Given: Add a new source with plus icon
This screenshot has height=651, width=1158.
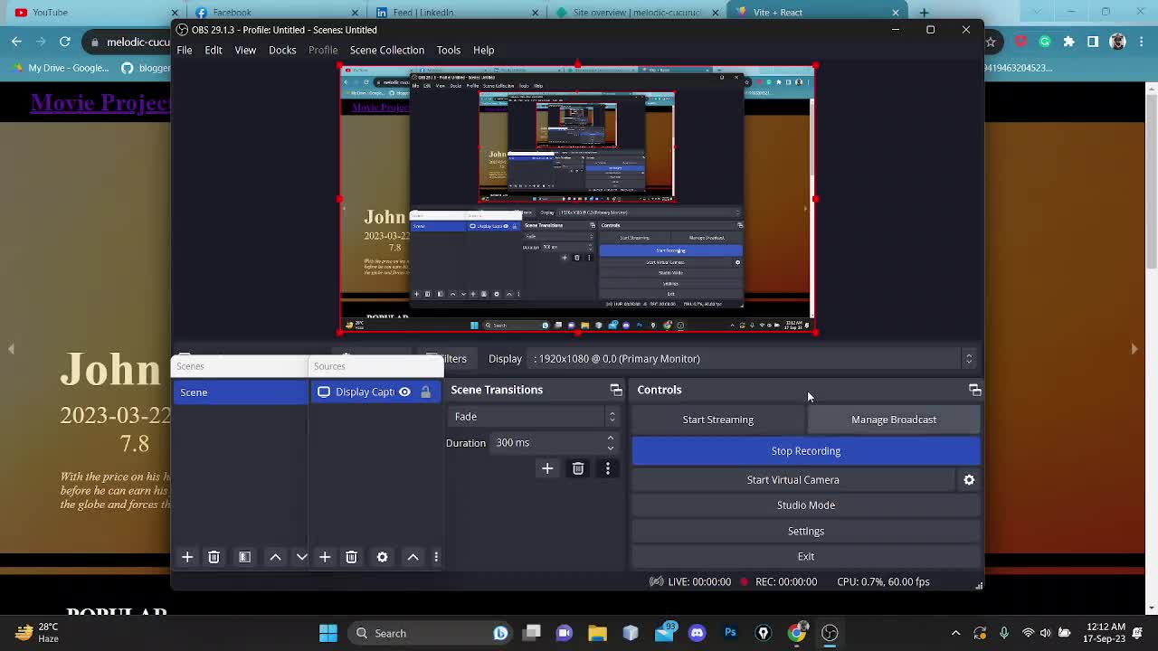Looking at the screenshot, I should (325, 557).
